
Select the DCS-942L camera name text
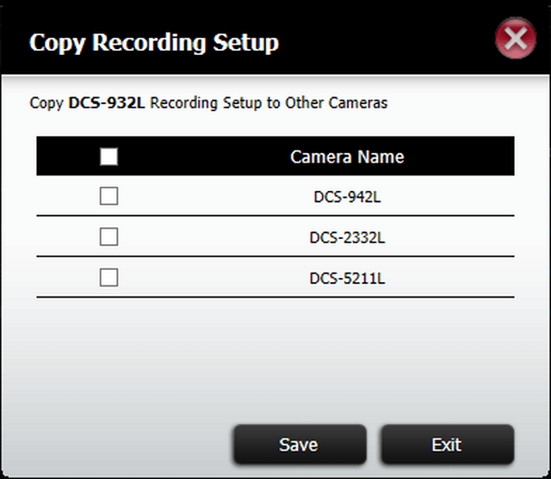[x=347, y=197]
